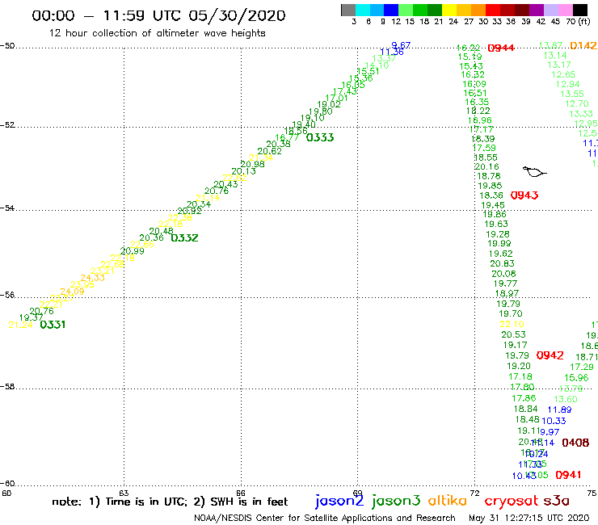Click the NOAA/NESDIS Center credit line
The width and height of the screenshot is (598, 525).
[x=325, y=519]
